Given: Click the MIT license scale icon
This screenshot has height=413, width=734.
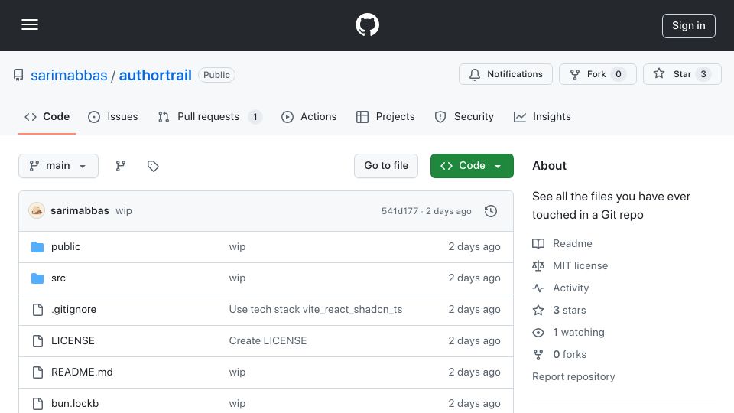Looking at the screenshot, I should point(538,266).
